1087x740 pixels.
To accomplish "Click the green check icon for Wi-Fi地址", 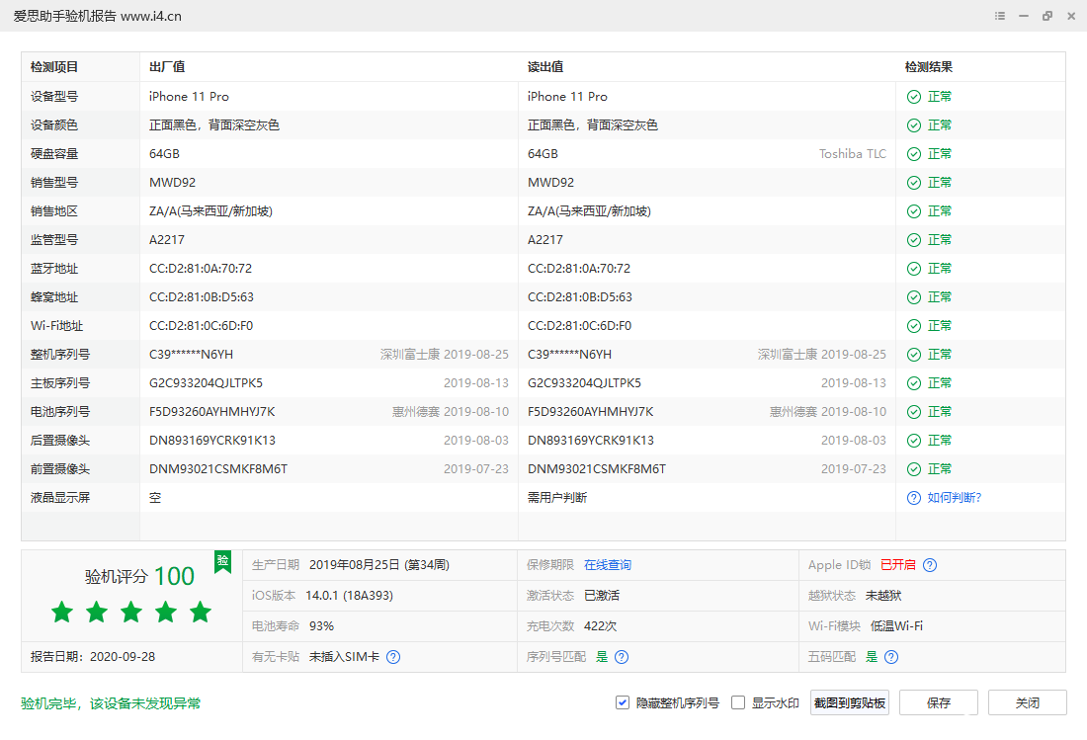I will 914,326.
